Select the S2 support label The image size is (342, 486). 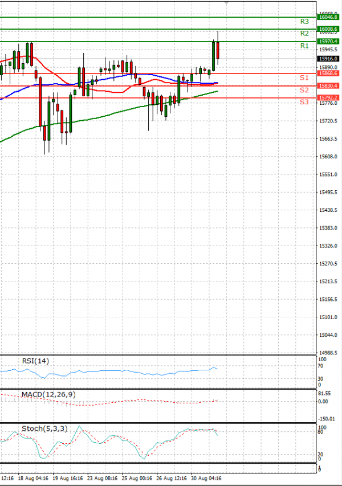click(x=304, y=90)
